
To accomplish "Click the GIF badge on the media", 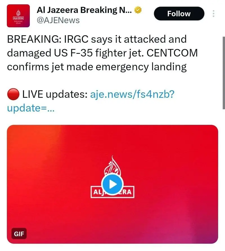I will coord(19,234).
